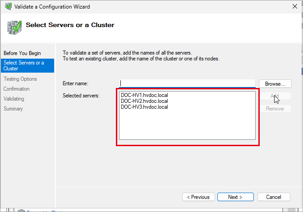Image resolution: width=303 pixels, height=212 pixels.
Task: Click the greyed-out Add button
Action: coord(275,96)
